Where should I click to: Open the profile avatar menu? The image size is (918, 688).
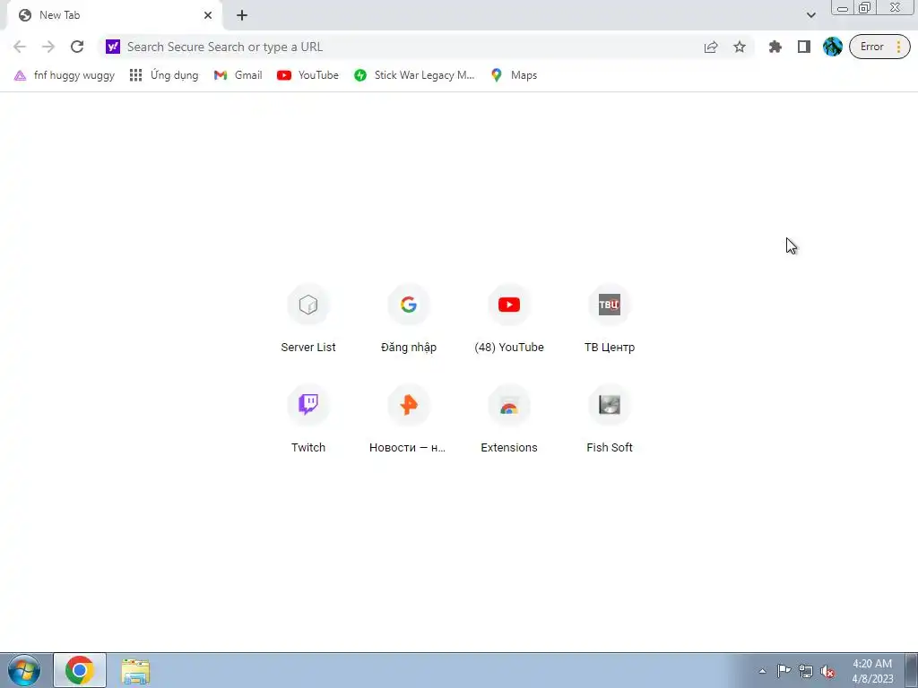pyautogui.click(x=833, y=47)
